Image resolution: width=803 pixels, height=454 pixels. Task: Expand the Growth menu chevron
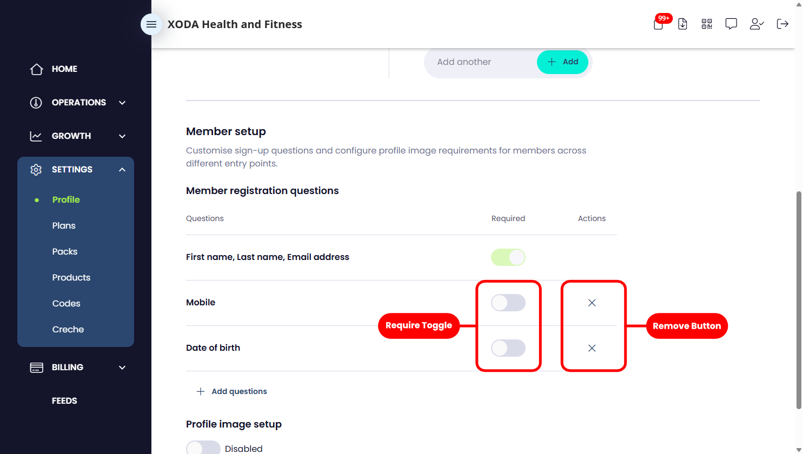(x=122, y=136)
